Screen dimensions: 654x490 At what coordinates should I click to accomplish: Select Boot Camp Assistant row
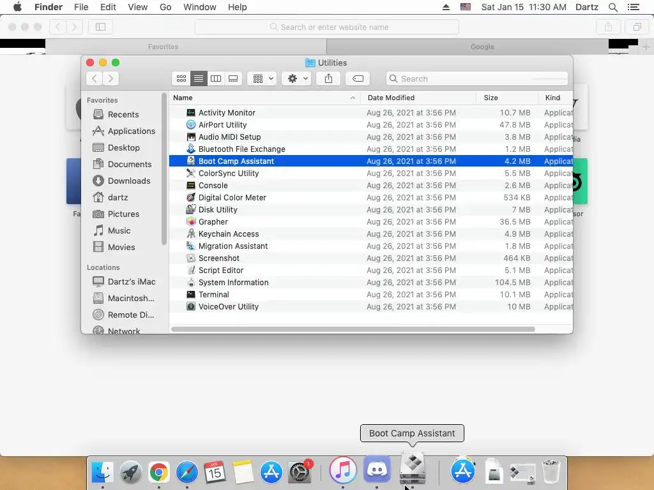[371, 161]
